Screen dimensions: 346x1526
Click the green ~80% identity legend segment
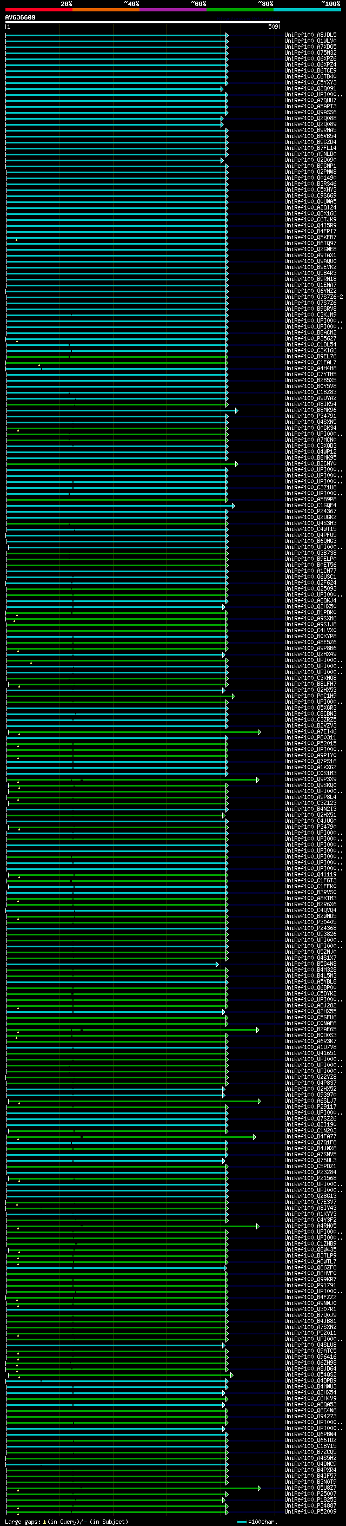click(x=239, y=10)
